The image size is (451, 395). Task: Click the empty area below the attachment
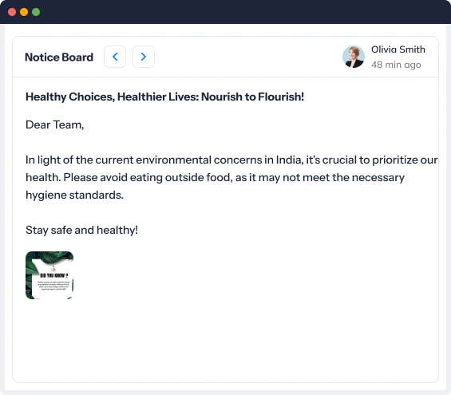pos(225,341)
